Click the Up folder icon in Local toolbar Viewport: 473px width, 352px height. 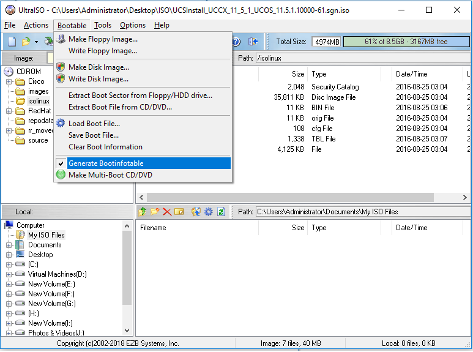tap(143, 212)
